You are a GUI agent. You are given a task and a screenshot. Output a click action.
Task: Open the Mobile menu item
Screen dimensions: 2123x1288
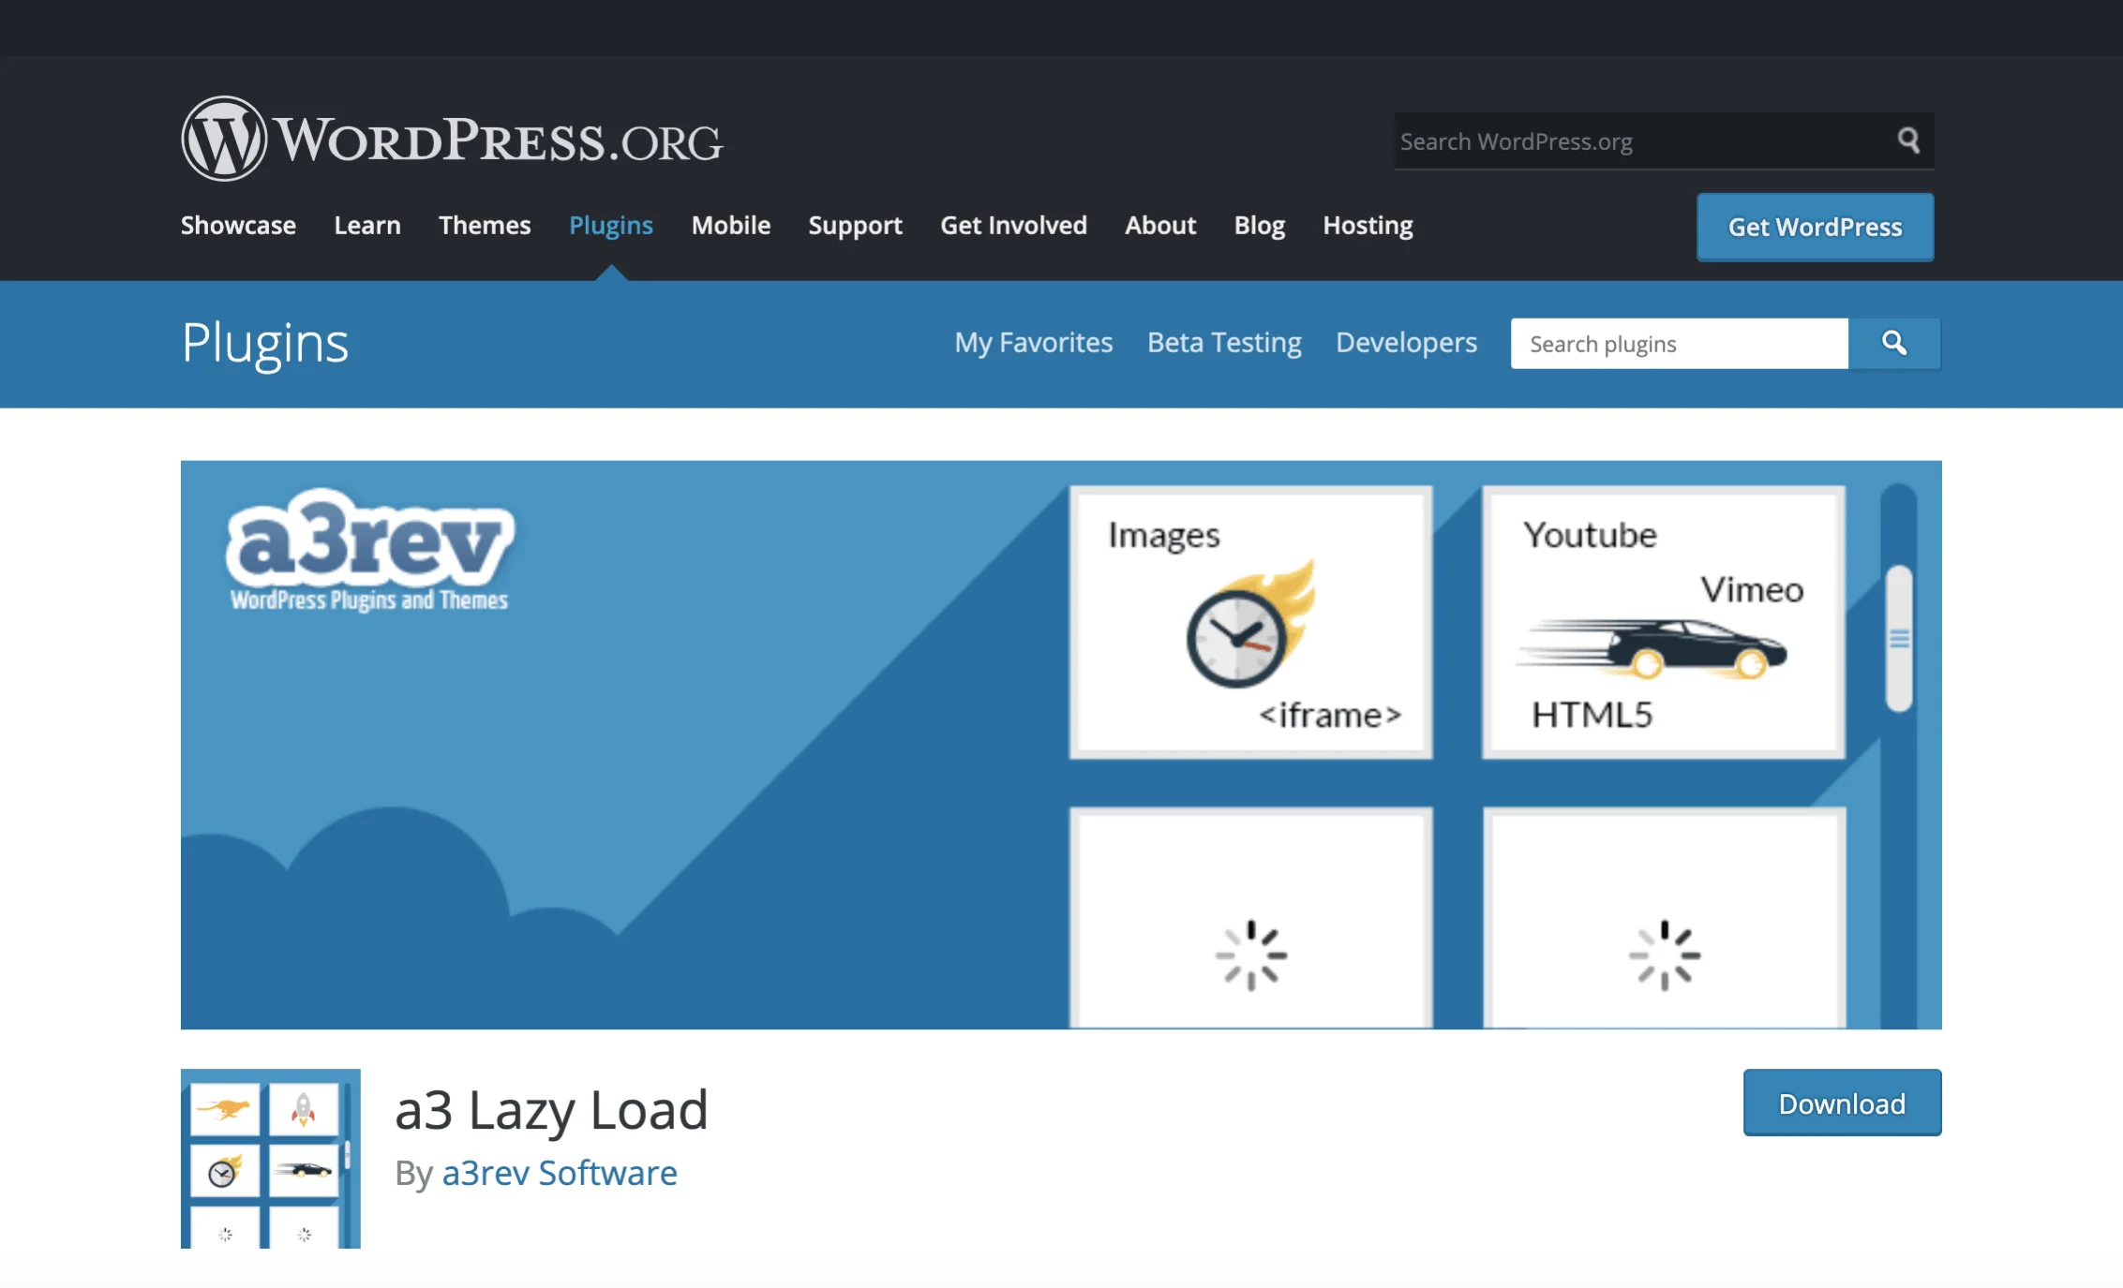730,225
